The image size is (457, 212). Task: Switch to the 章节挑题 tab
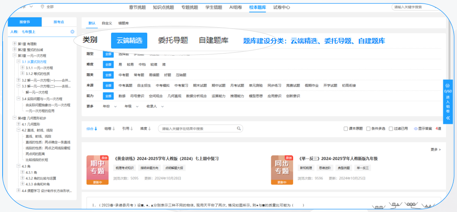(137, 7)
